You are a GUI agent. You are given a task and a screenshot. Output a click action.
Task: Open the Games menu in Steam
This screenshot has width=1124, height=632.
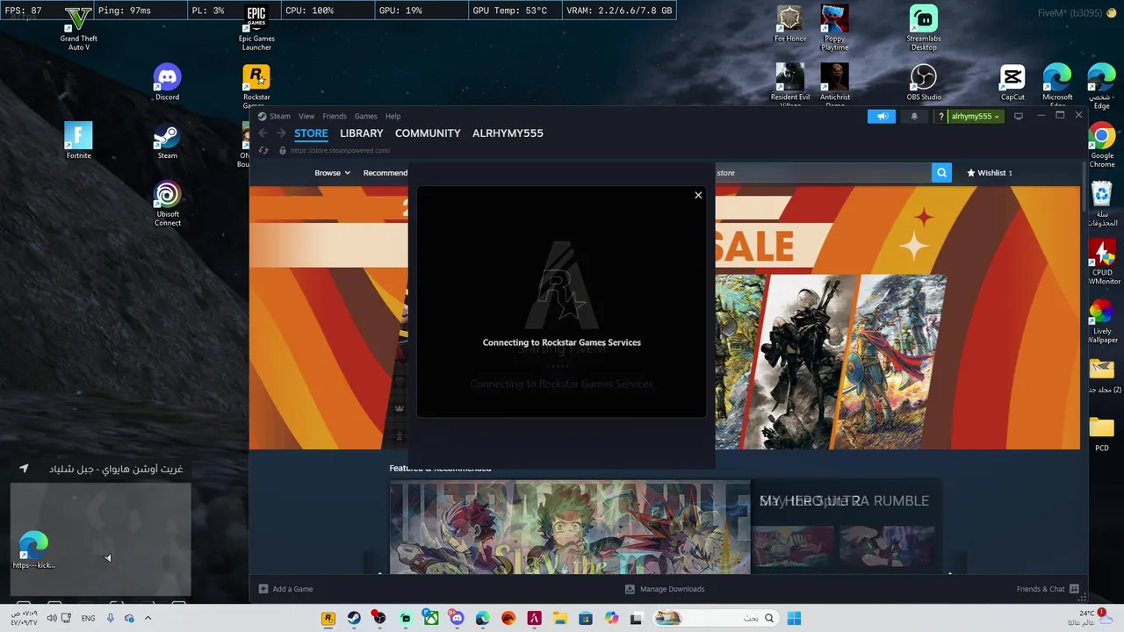[x=366, y=116]
